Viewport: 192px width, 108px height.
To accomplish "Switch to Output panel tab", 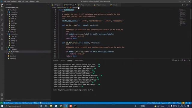I will [x=63, y=60].
